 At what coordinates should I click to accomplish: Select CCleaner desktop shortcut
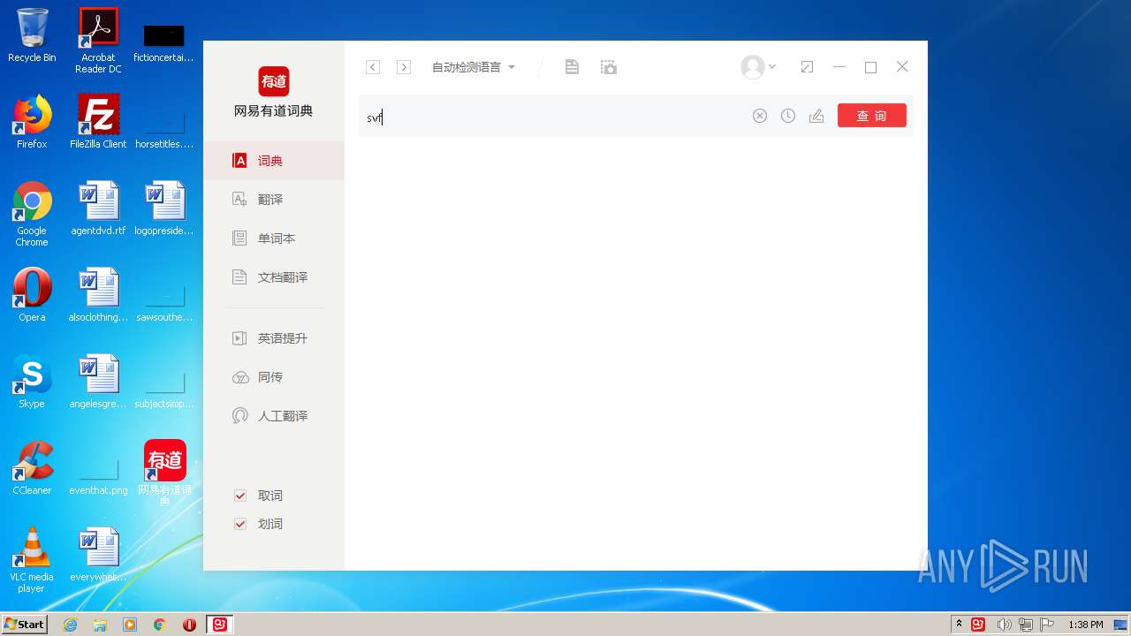point(32,467)
